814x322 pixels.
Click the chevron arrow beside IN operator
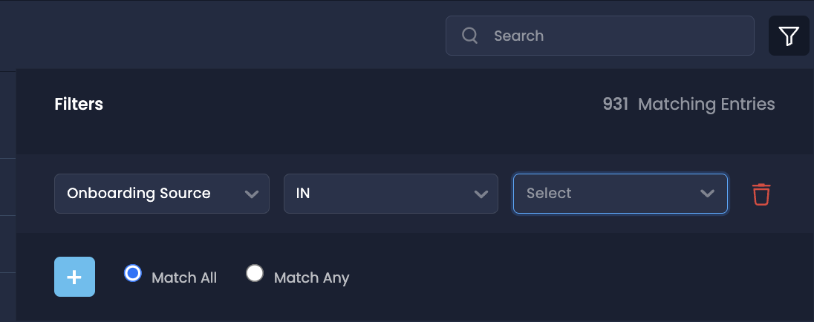[x=481, y=194]
